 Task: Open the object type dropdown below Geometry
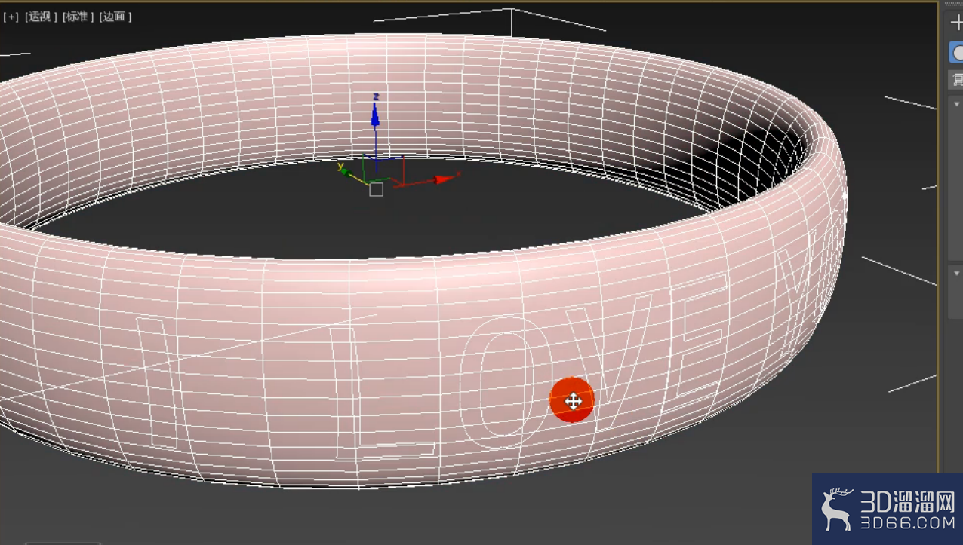coord(956,80)
